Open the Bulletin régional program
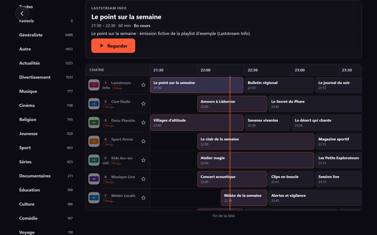This screenshot has width=377, height=235. 279,85
